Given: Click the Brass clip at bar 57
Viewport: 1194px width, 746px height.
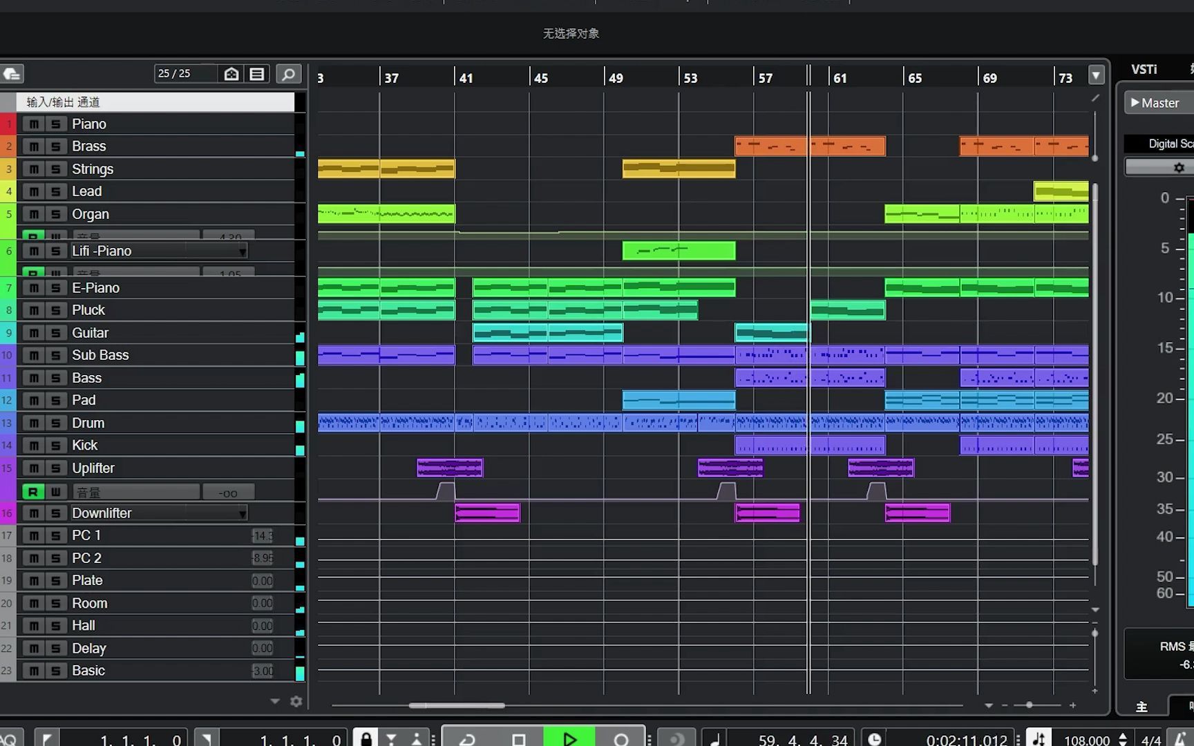Looking at the screenshot, I should pyautogui.click(x=772, y=146).
